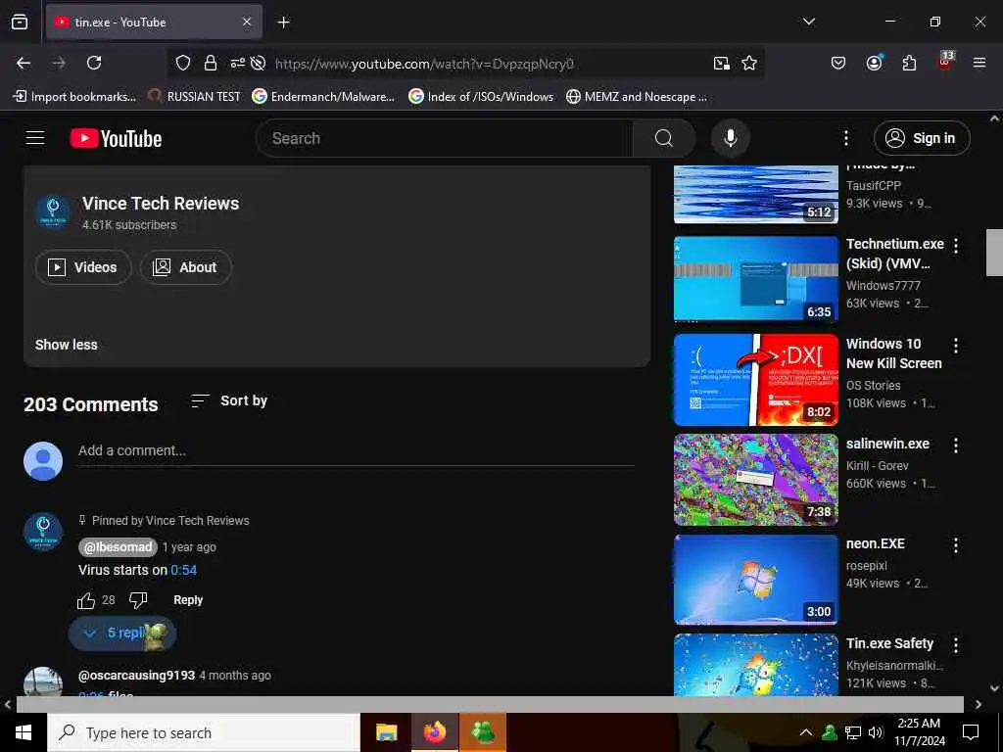Jump to the 0:54 timestamp link
1003x752 pixels.
pos(183,570)
